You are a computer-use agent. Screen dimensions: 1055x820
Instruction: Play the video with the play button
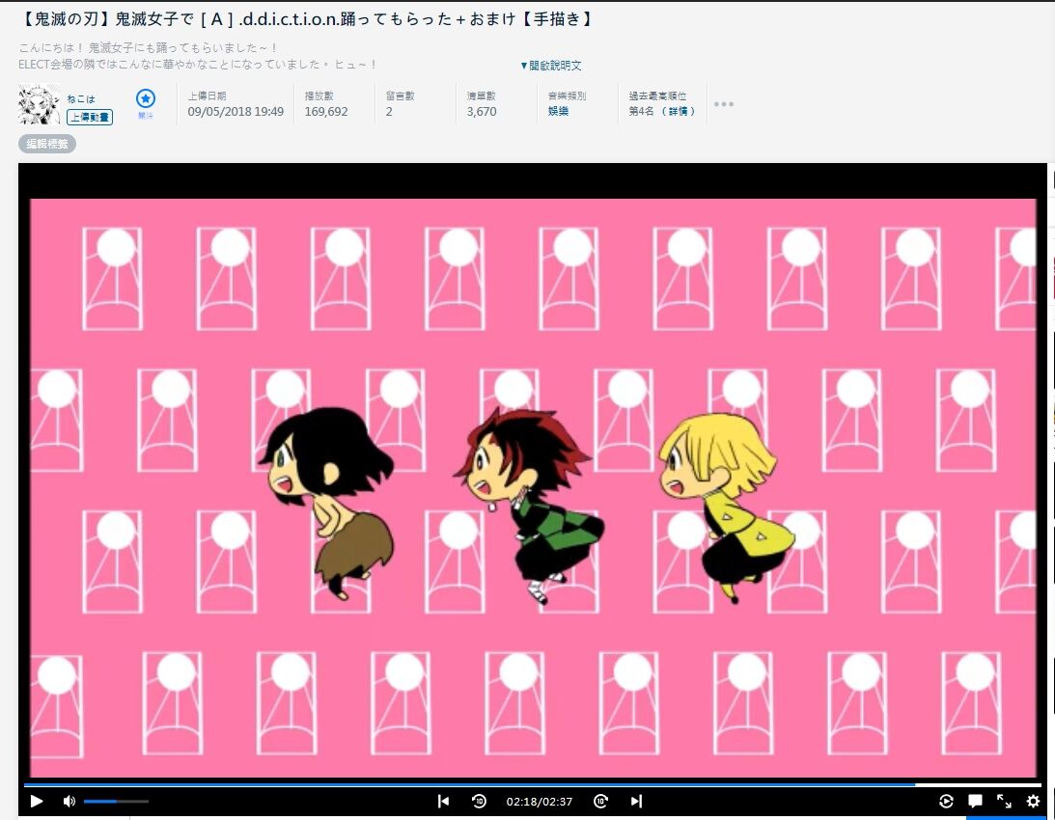[x=37, y=801]
